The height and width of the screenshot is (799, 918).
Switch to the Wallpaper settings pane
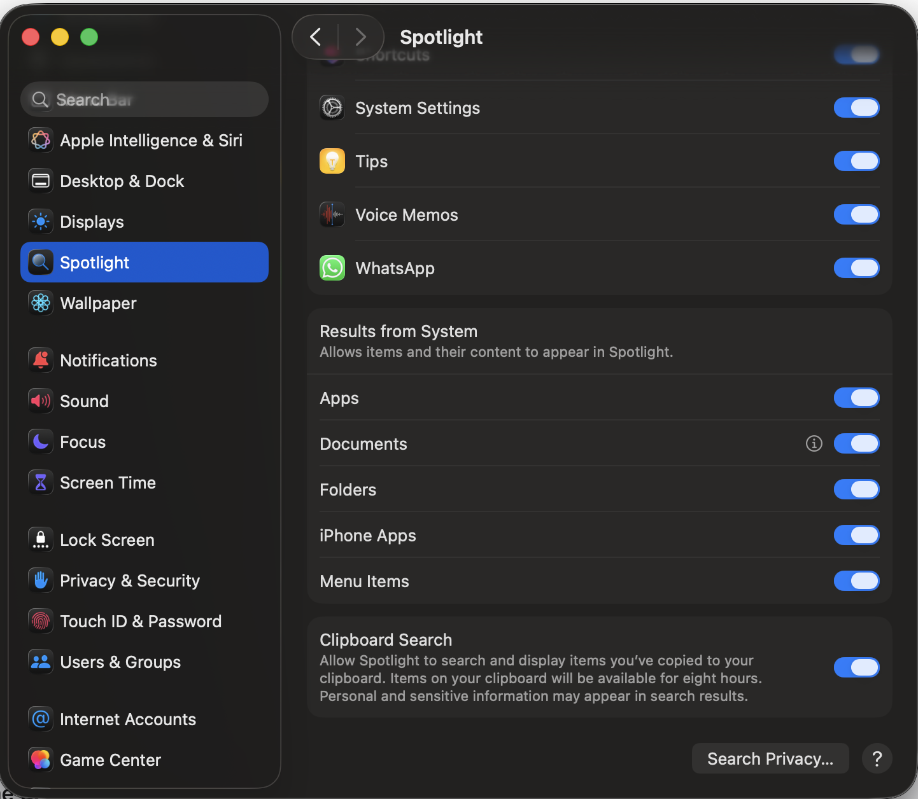tap(98, 303)
